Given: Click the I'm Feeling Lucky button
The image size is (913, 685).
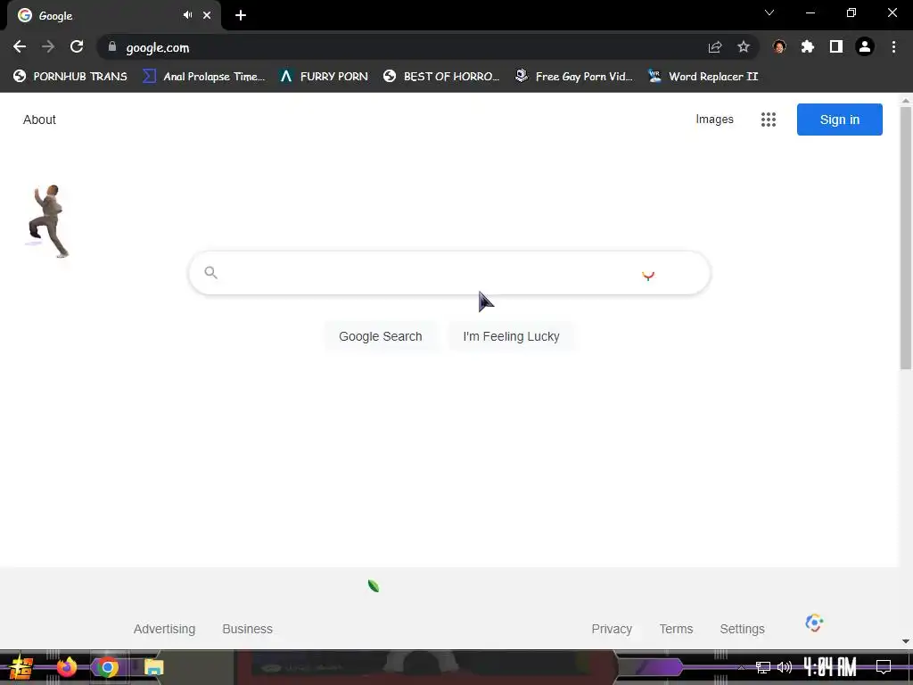Looking at the screenshot, I should (x=511, y=336).
